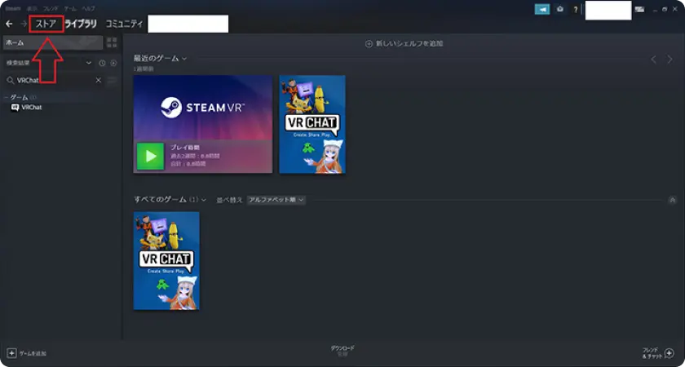
Task: Open the advanced filter icon beside search
Action: (x=113, y=80)
